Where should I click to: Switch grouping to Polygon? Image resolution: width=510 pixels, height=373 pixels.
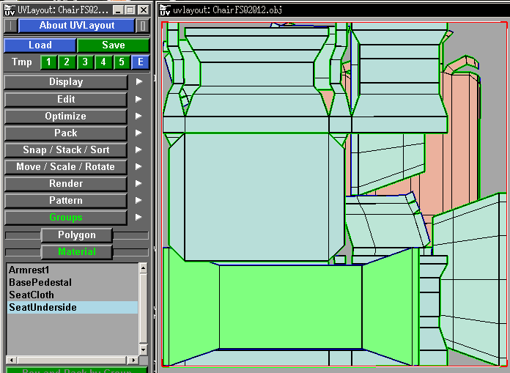pos(77,234)
